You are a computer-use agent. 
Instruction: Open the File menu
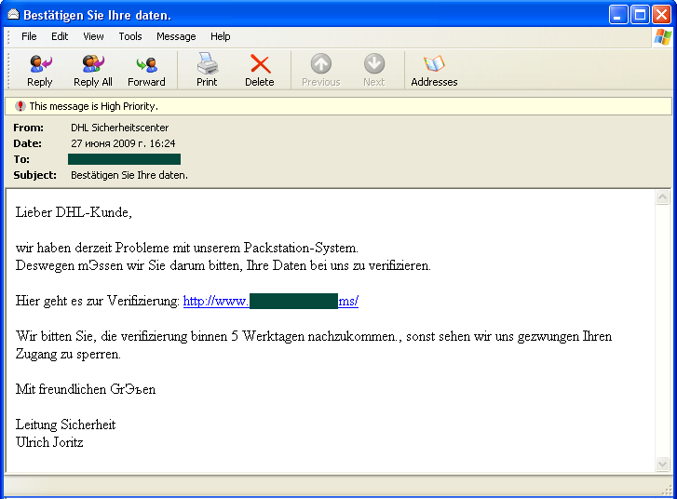click(29, 36)
